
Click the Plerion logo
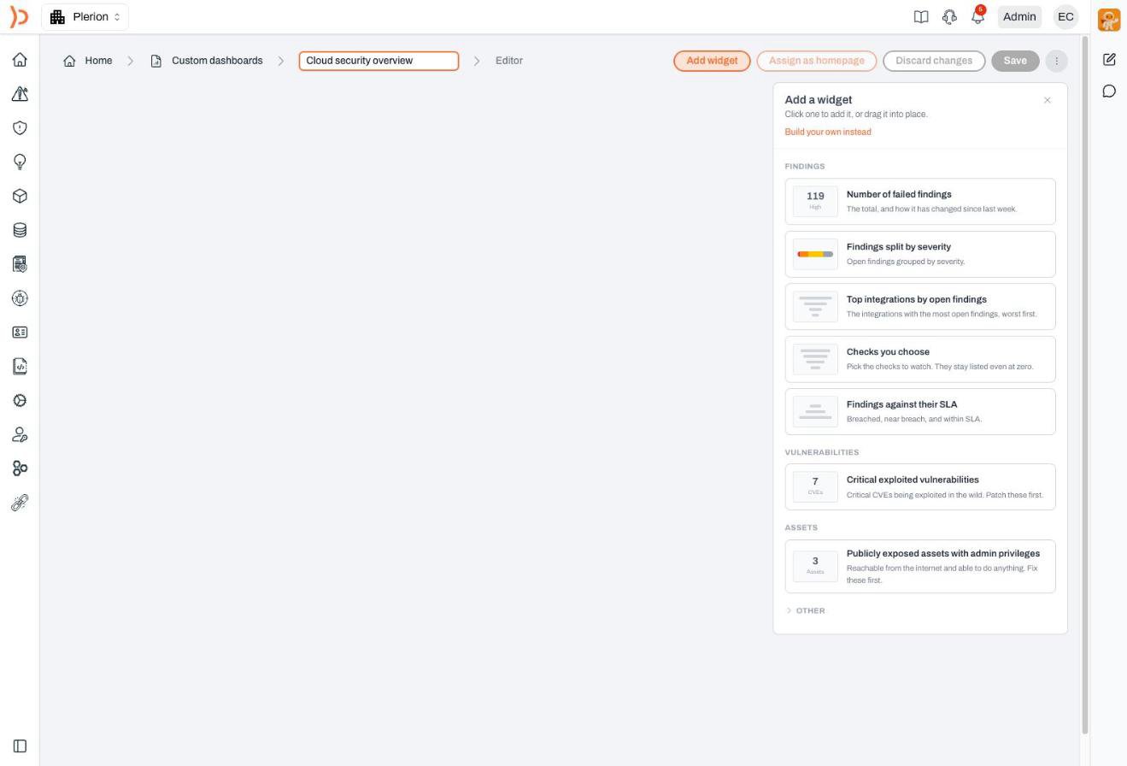pyautogui.click(x=19, y=16)
